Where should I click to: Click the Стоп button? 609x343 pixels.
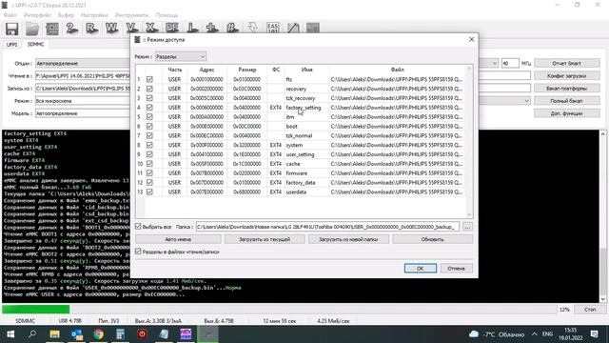[590, 310]
